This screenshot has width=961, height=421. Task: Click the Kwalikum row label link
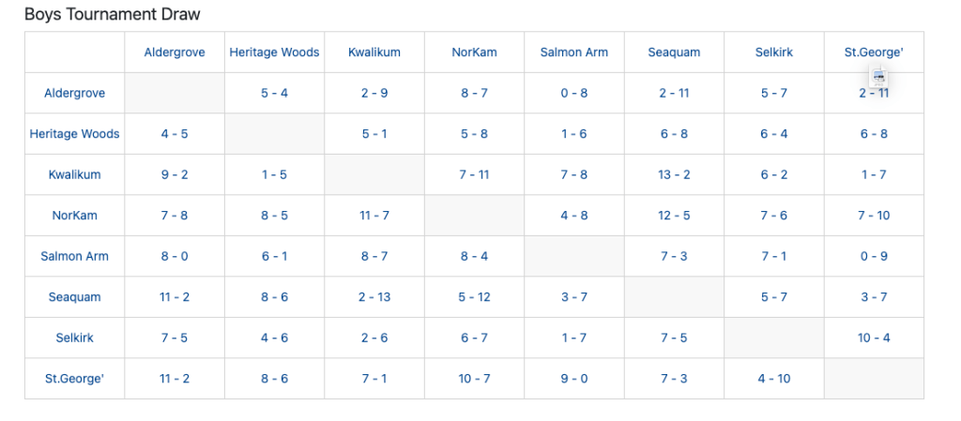(x=75, y=174)
